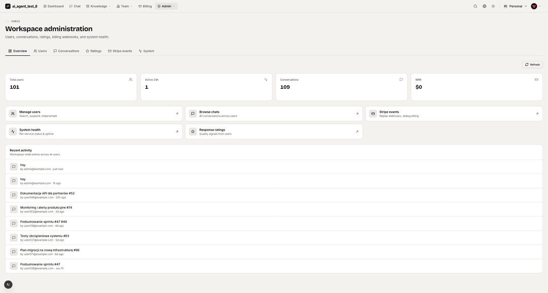Click the 101 total users value
This screenshot has width=548, height=293.
(x=14, y=87)
